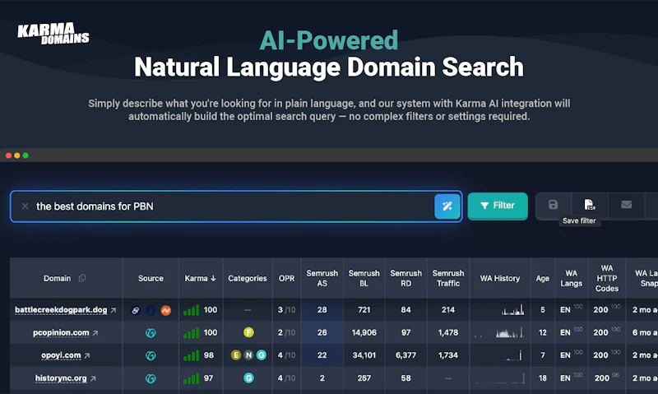Click WA History sparkline for battlecreekdogpark.dog

tap(512, 310)
